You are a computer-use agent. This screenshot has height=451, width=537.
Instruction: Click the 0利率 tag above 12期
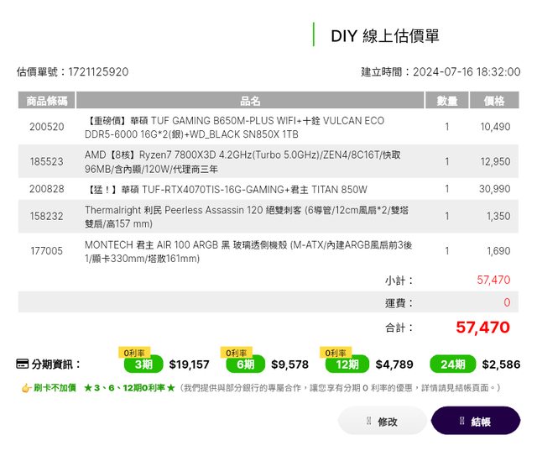pos(336,353)
